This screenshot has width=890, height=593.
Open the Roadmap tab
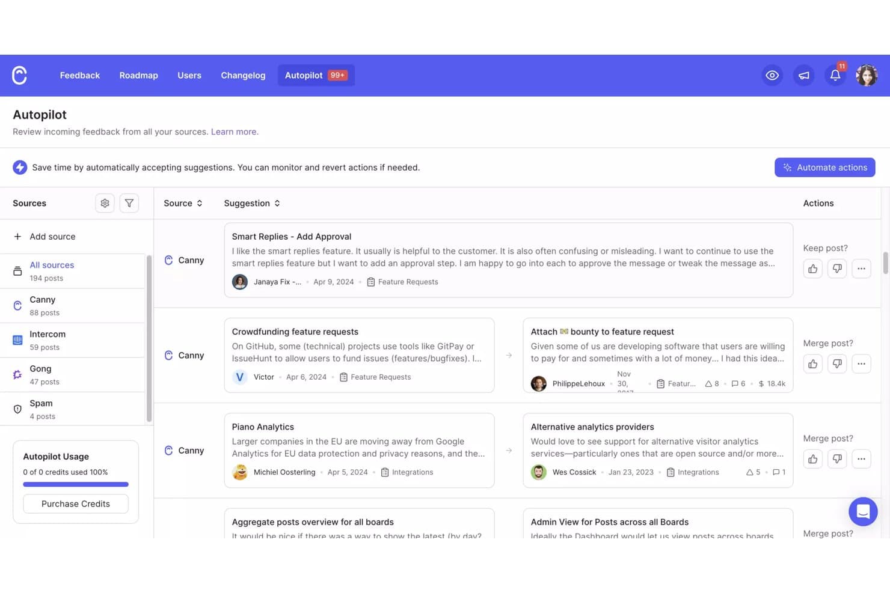138,75
